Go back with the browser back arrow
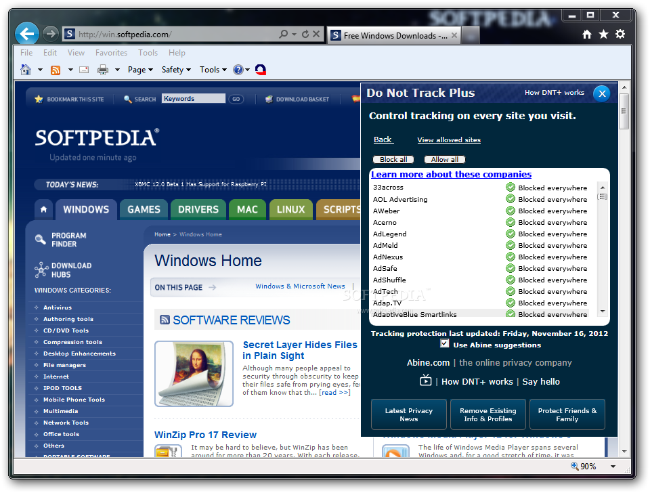Screen dimensions: 650x493 click(27, 34)
